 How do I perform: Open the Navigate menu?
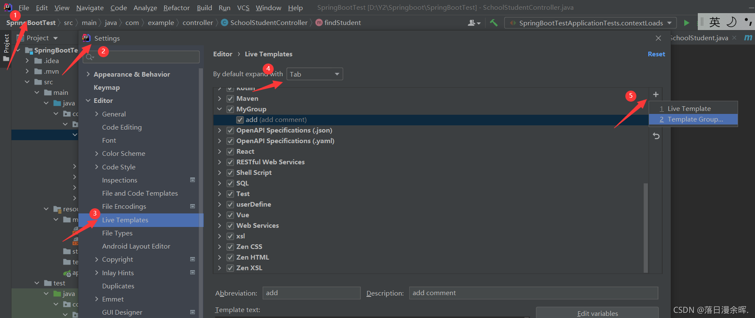point(90,8)
